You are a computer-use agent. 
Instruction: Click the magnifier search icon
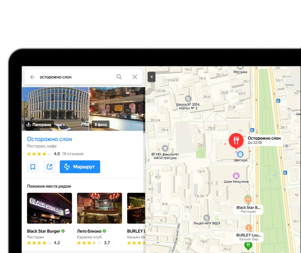[x=119, y=77]
